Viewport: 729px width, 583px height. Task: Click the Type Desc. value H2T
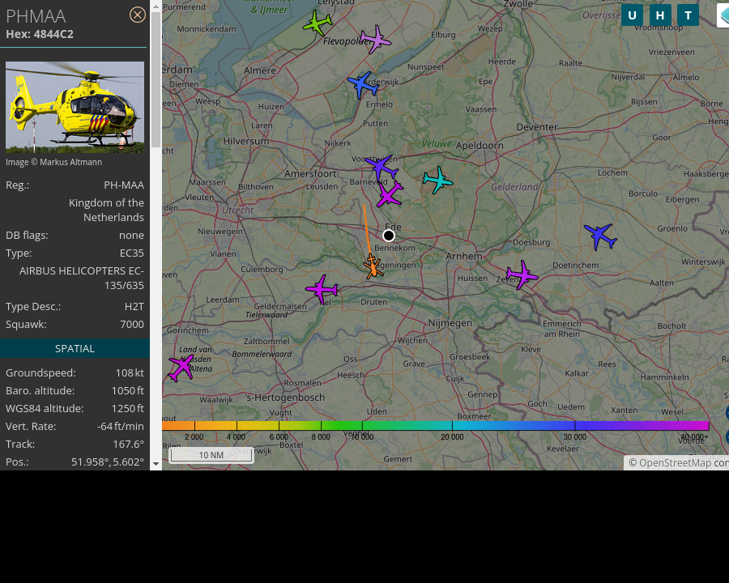[x=134, y=306]
